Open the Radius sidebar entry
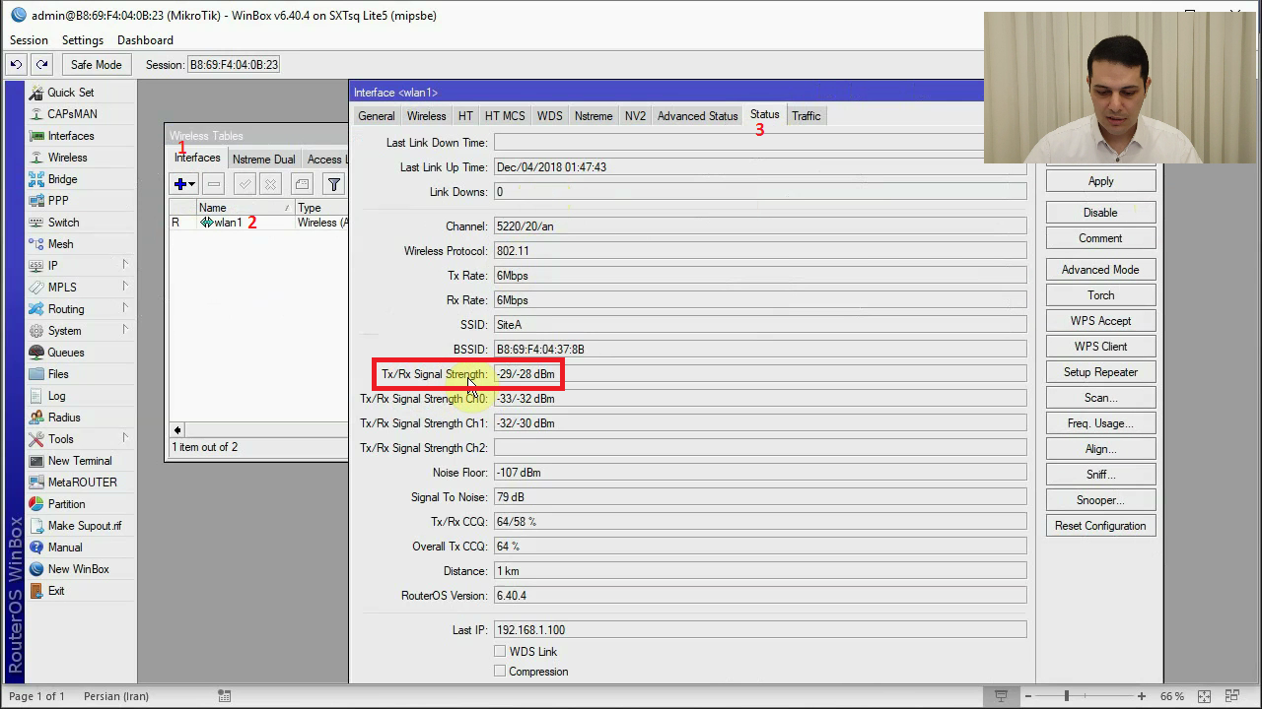This screenshot has height=709, width=1262. click(x=64, y=418)
